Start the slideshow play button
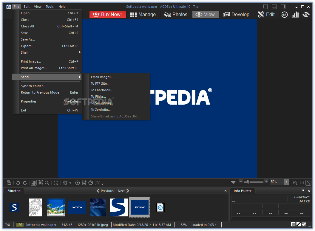The height and width of the screenshot is (231, 315). 78,183
